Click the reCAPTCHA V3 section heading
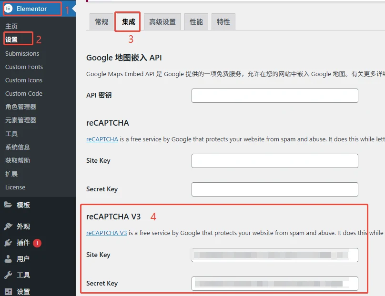 (x=113, y=217)
